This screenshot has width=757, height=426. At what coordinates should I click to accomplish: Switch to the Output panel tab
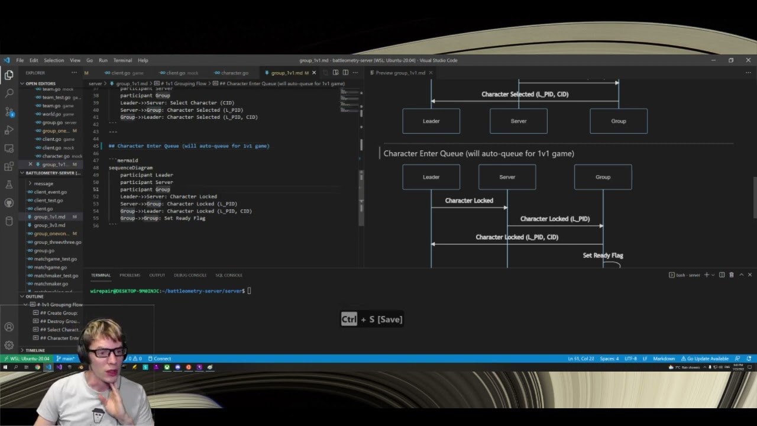pyautogui.click(x=157, y=275)
